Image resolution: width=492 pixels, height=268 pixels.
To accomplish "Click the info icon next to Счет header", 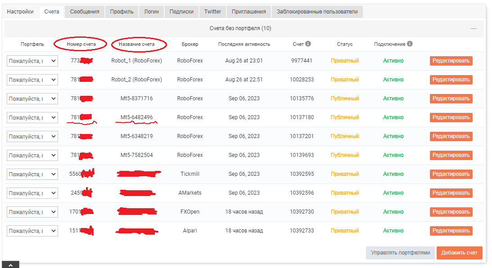I will (x=308, y=44).
